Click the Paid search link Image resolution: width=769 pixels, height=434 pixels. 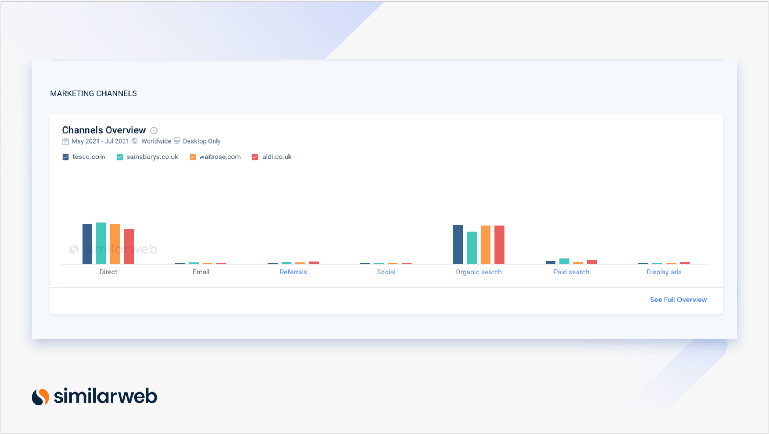click(x=571, y=272)
